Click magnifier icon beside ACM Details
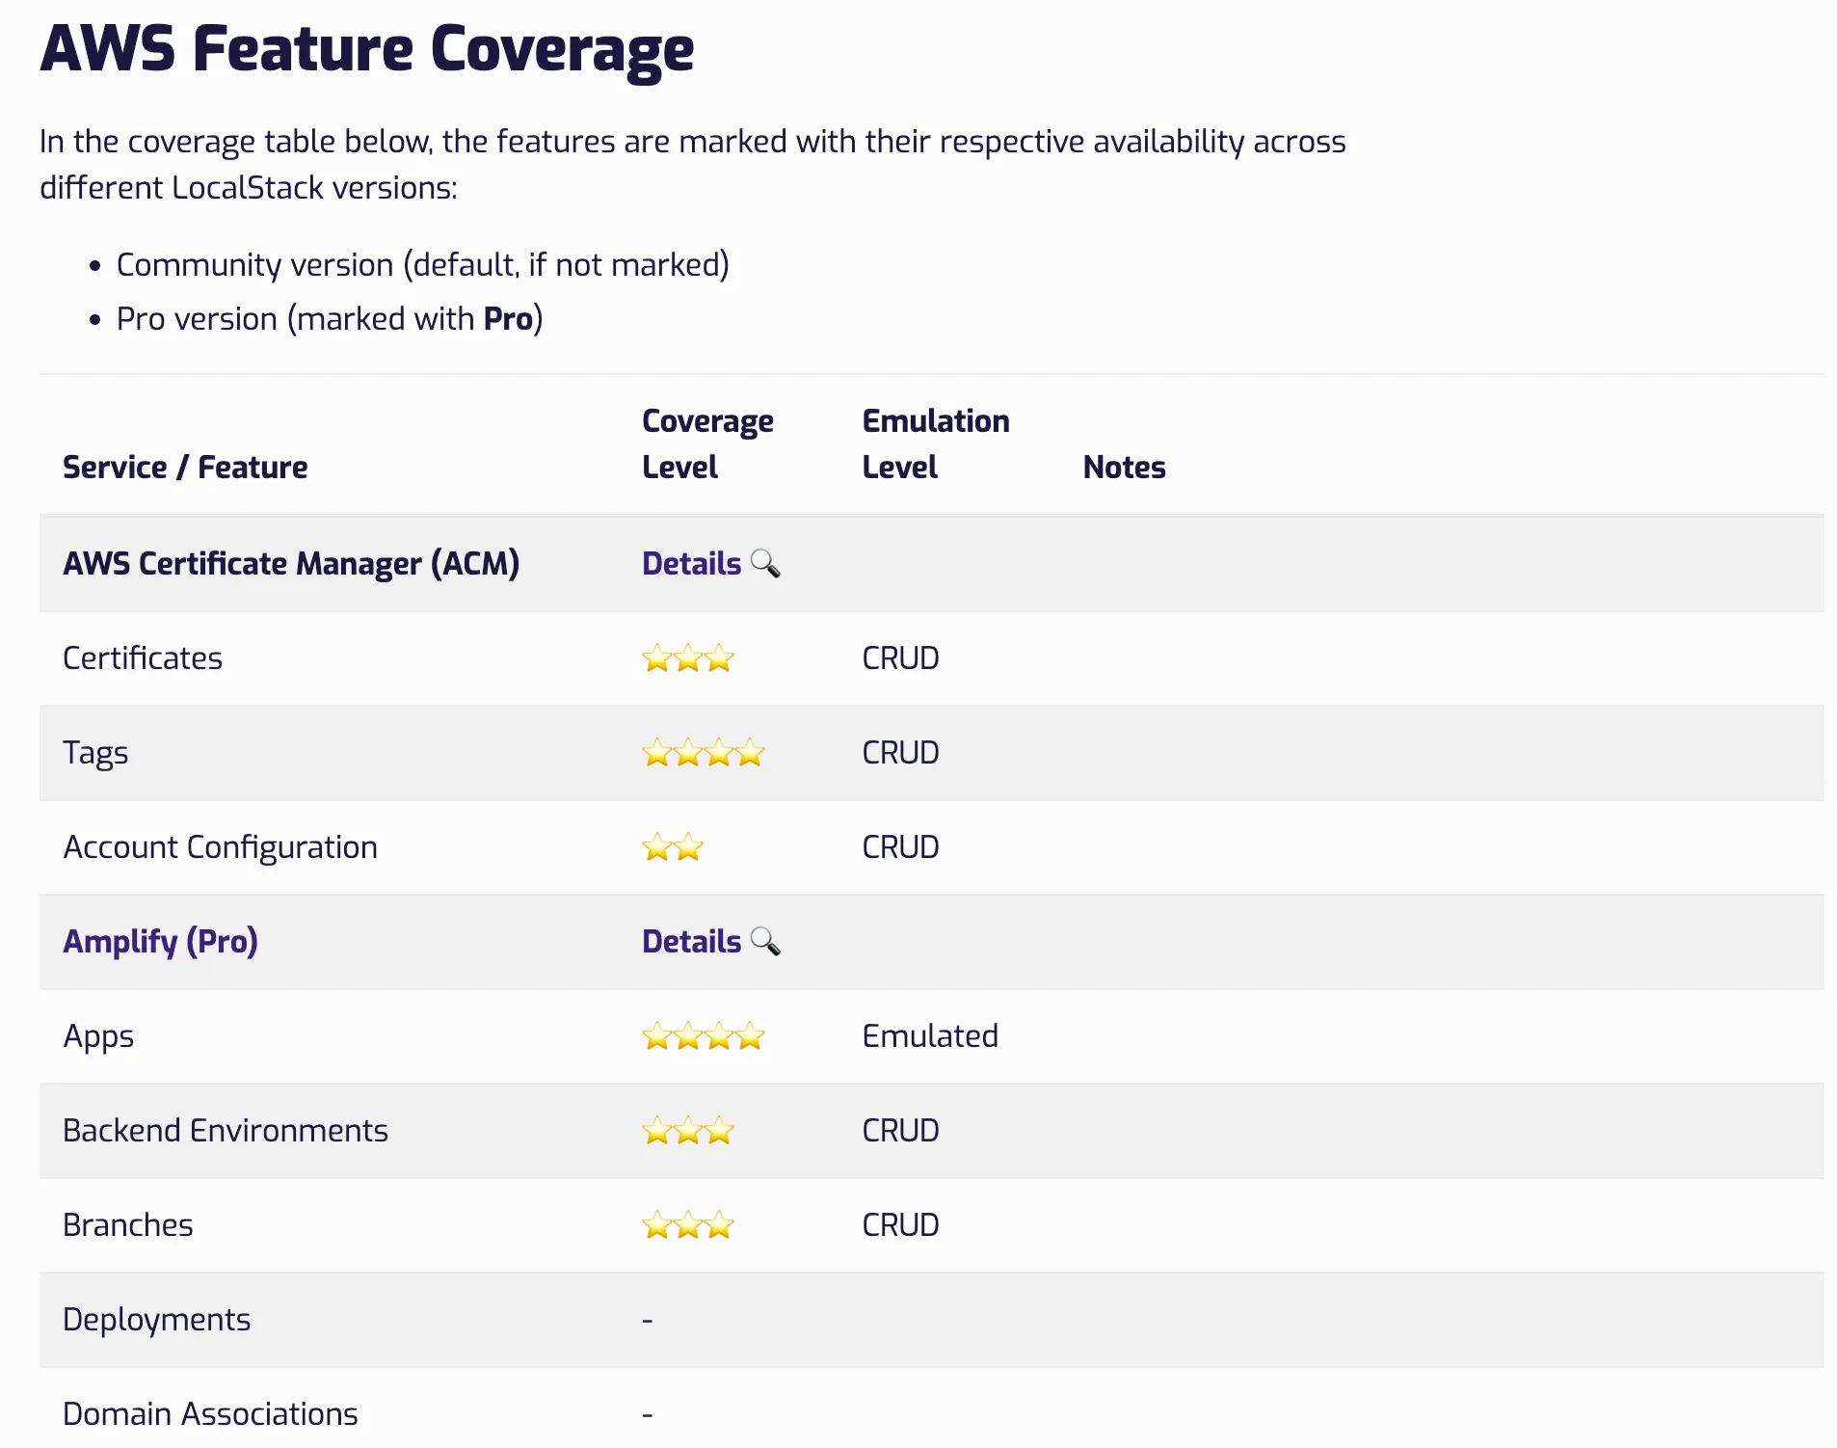The image size is (1837, 1448). pos(765,563)
